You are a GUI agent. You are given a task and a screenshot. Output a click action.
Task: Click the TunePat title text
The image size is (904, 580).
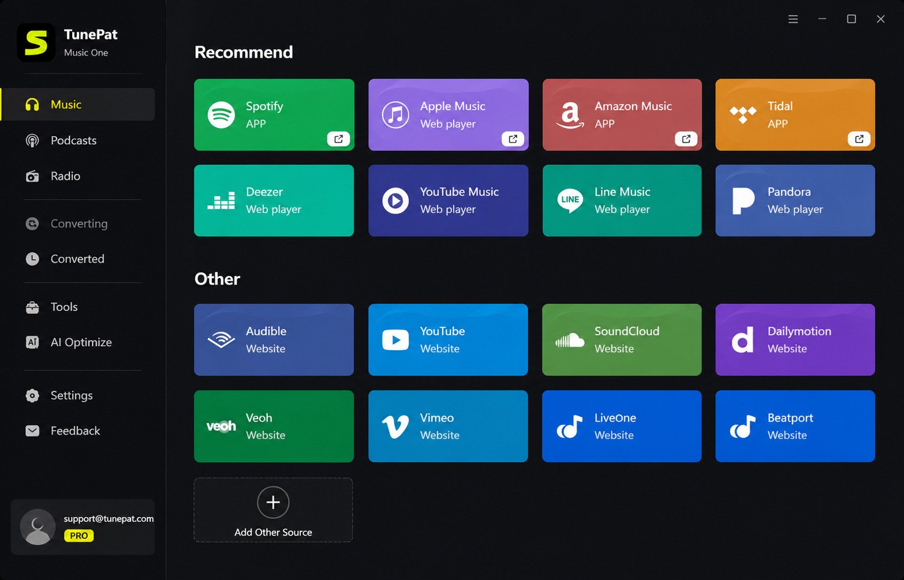91,35
